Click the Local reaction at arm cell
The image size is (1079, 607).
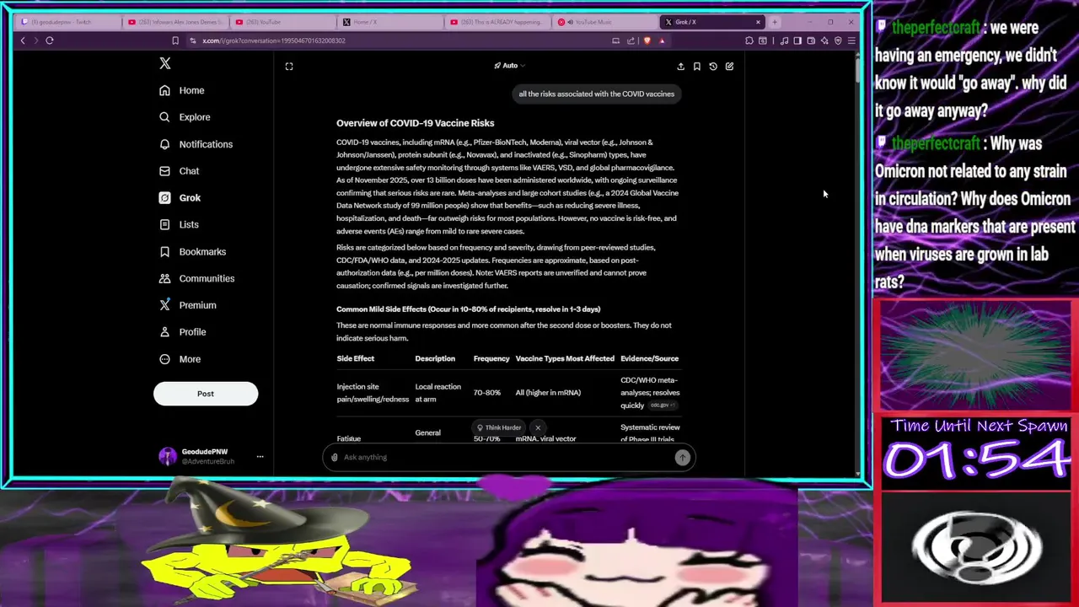click(x=438, y=393)
